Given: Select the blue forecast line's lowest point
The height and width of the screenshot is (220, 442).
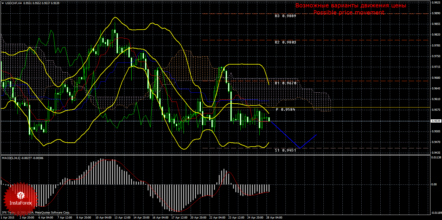Looking at the screenshot, I should 300,148.
